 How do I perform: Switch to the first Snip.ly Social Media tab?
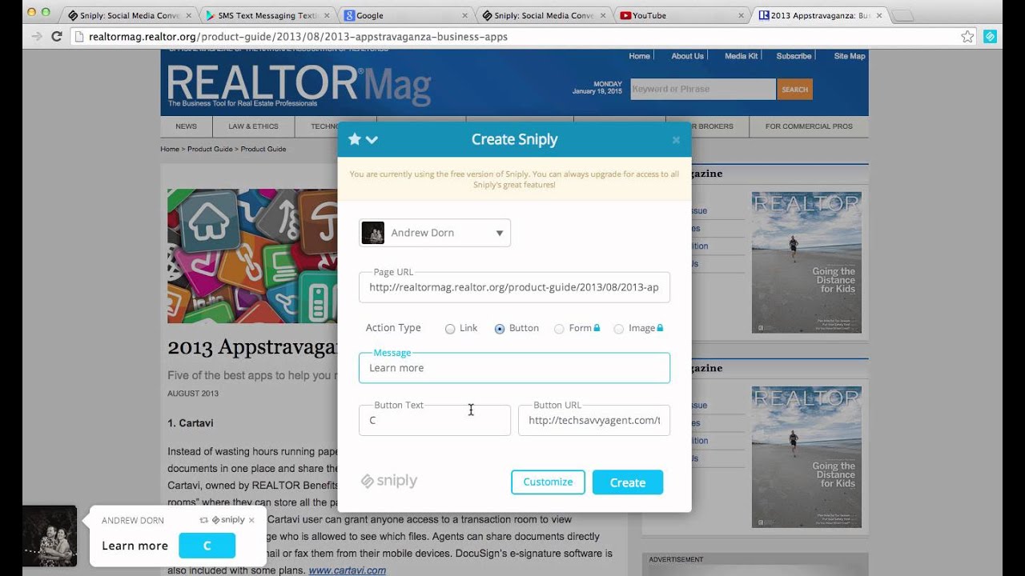click(132, 15)
